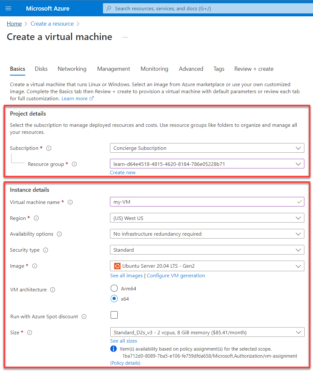Viewport: 313px width, 373px height.
Task: Click the blue policy information icon
Action: point(113,349)
